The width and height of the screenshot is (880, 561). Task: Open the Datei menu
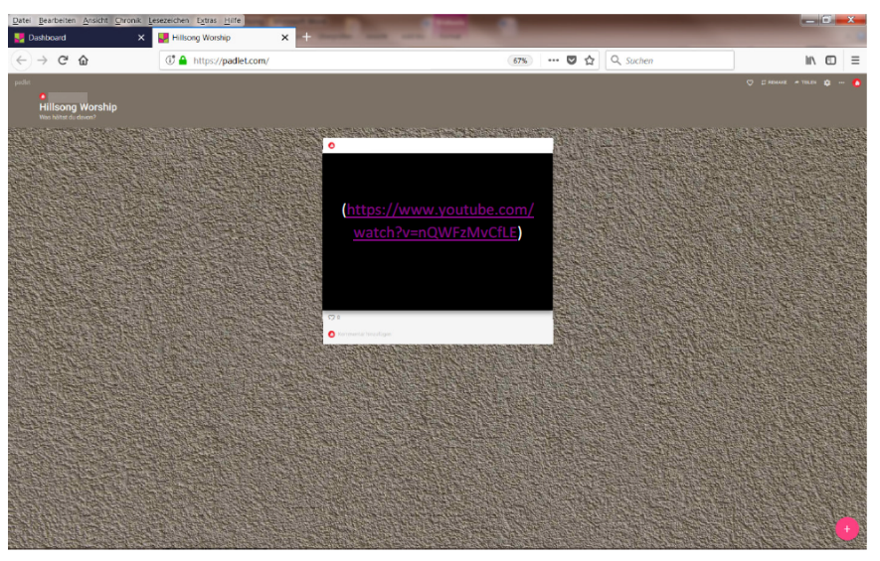point(21,20)
